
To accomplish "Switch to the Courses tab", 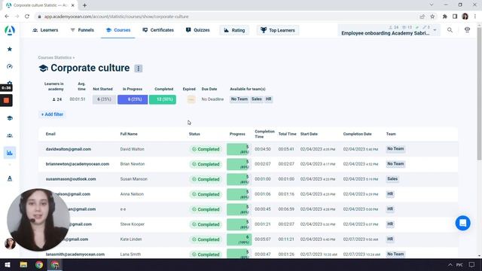I will pos(118,30).
